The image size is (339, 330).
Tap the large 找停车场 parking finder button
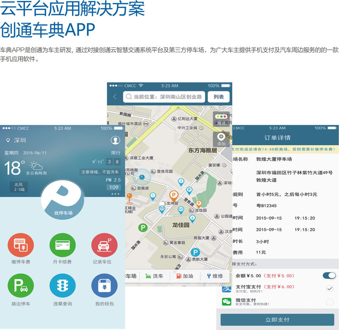click(x=63, y=200)
